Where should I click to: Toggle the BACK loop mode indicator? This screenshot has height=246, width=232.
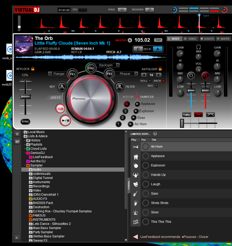pyautogui.click(x=164, y=81)
